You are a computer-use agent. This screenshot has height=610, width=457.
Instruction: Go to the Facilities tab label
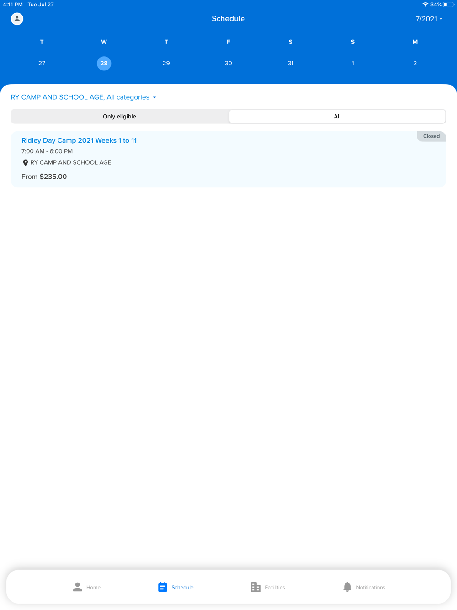click(x=275, y=587)
